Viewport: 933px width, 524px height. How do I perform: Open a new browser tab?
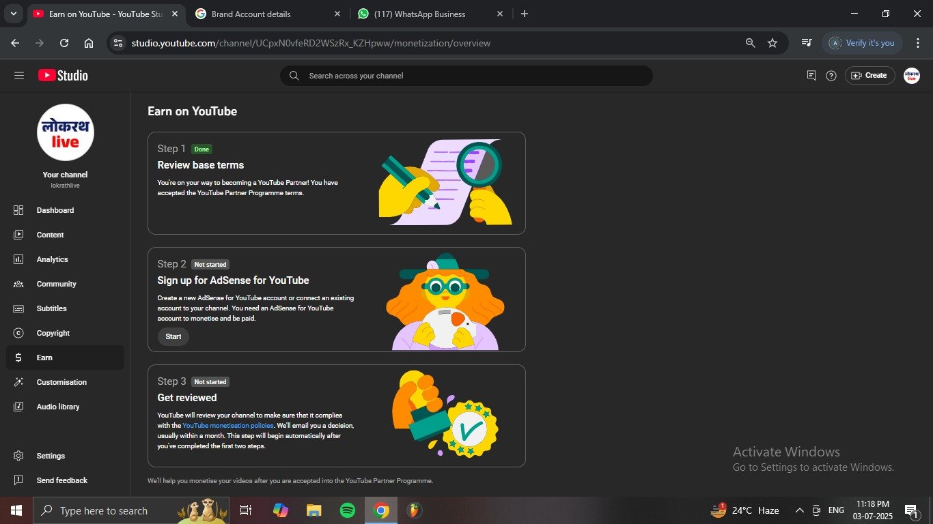(525, 14)
